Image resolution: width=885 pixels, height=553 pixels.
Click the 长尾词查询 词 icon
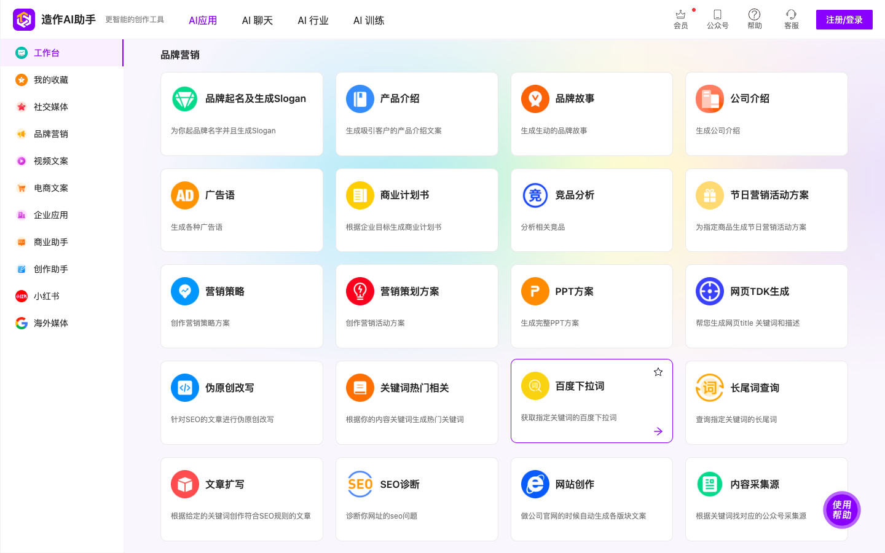click(x=710, y=388)
